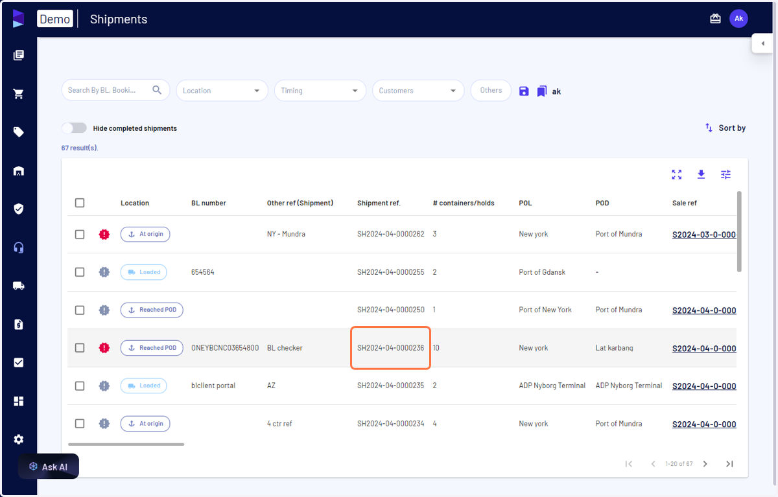Toggle Hide completed shipments switch
Viewport: 778px width, 497px height.
click(74, 128)
